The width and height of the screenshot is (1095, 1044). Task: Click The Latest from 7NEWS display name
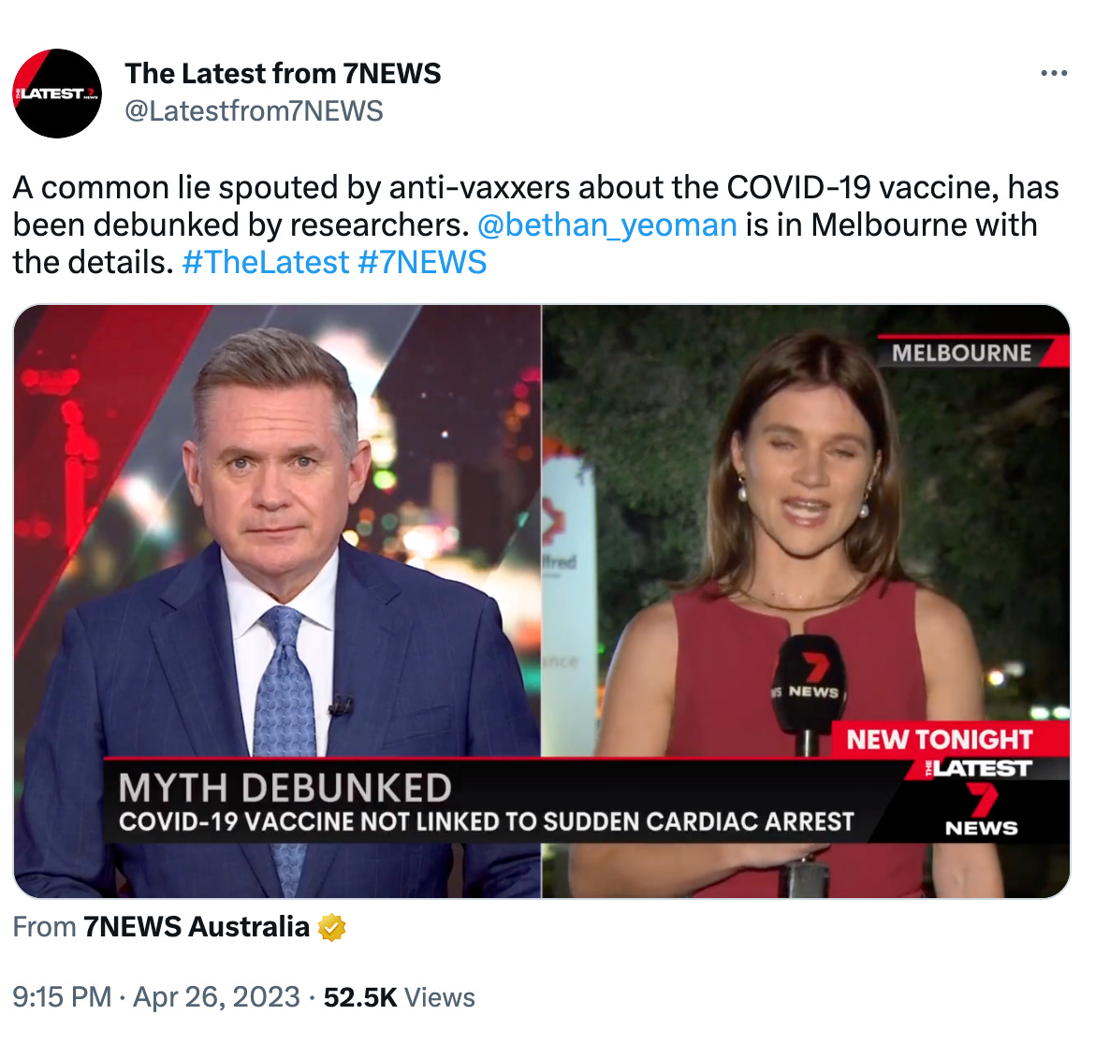pos(283,73)
